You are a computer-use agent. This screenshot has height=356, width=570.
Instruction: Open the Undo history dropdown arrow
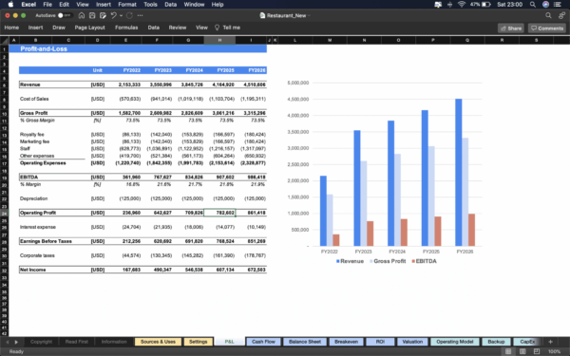121,15
